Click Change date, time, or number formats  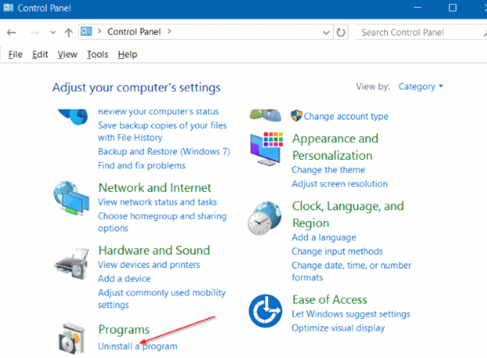[x=351, y=271]
